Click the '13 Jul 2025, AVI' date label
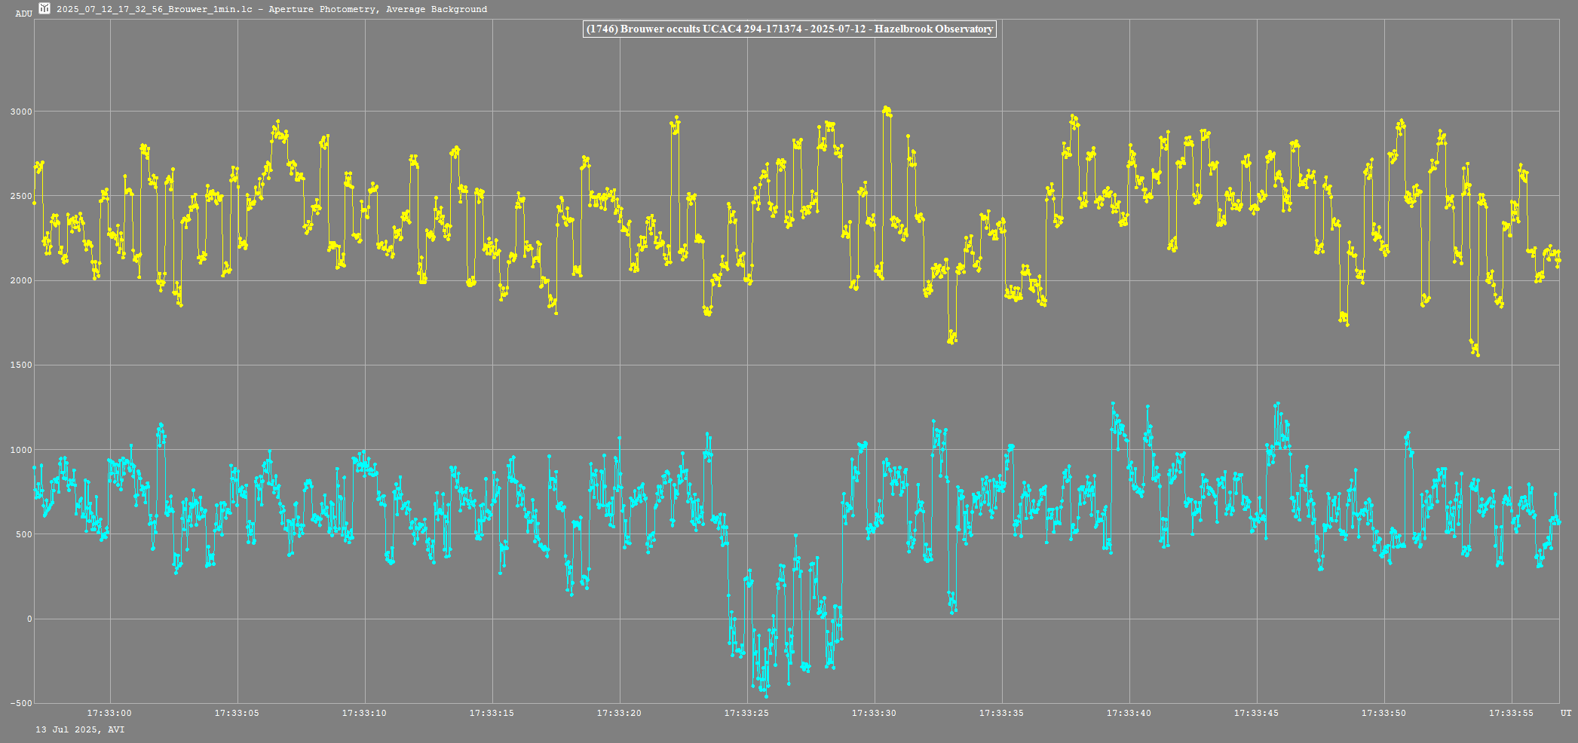Screen dimensions: 1578x743 (80, 729)
